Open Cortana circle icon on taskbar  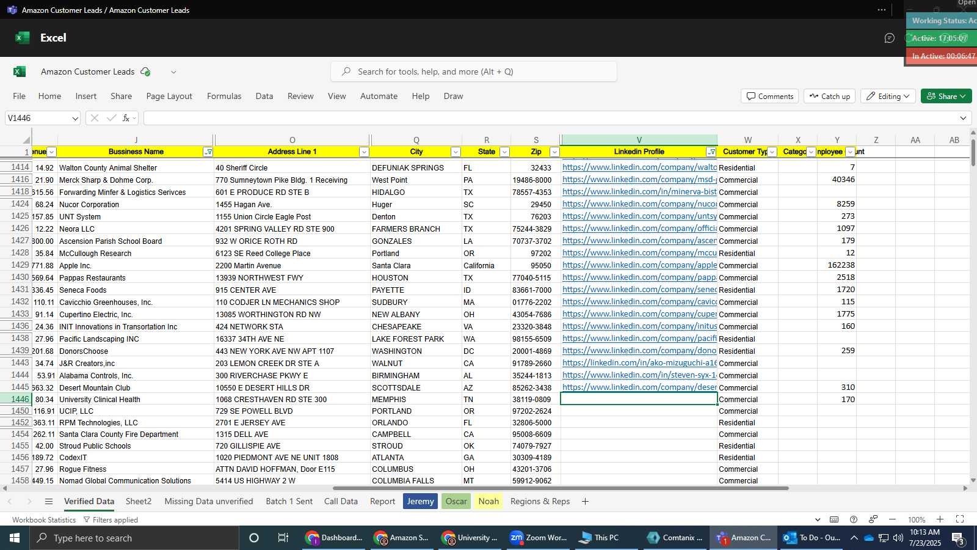click(254, 538)
